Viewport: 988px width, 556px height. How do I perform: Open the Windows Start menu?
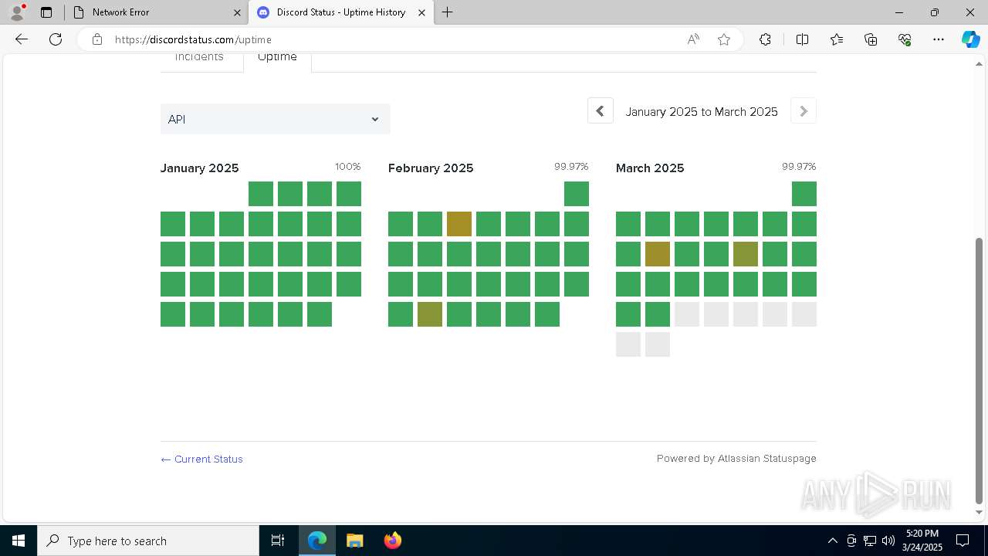[19, 541]
